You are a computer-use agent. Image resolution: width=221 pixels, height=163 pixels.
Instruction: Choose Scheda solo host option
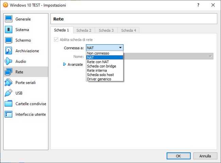(105, 75)
